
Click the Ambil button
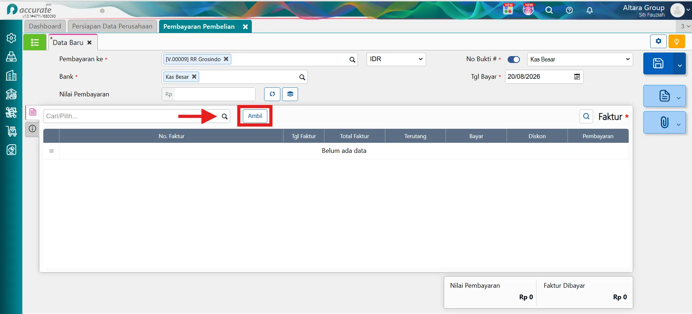[255, 116]
